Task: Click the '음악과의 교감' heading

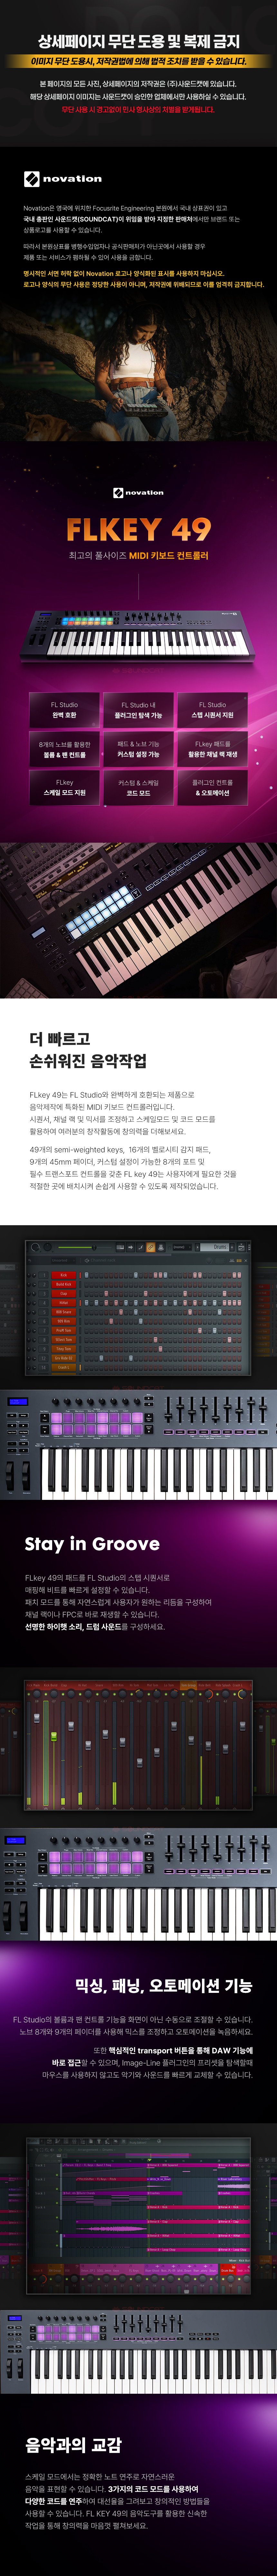Action: (x=73, y=2446)
